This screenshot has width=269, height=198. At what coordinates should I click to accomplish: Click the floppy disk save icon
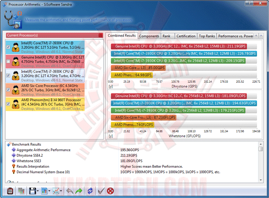pyautogui.click(x=33, y=191)
